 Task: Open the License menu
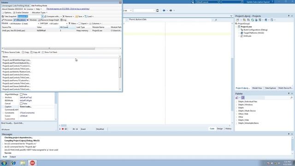coord(29,9)
